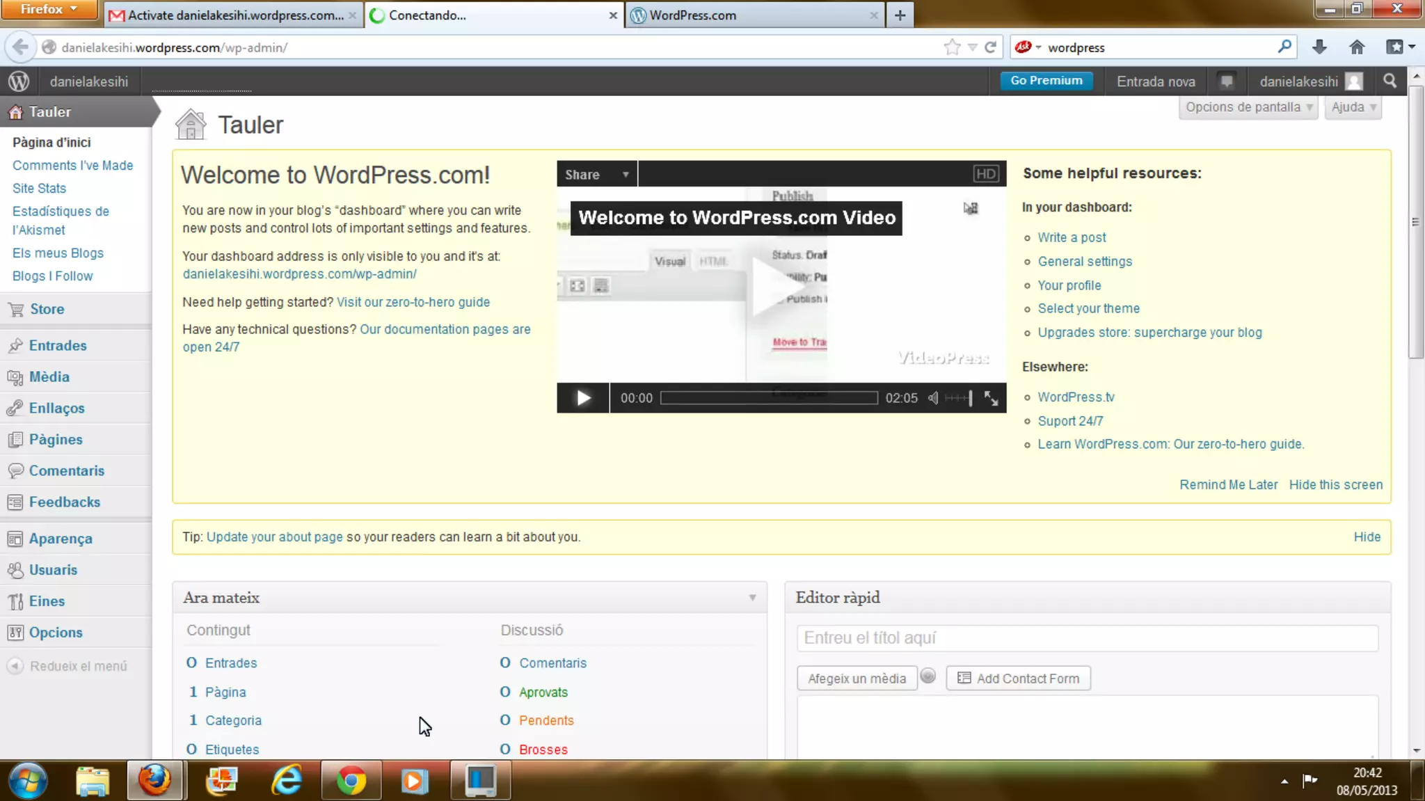Open the notifications speech bubble icon
The width and height of the screenshot is (1425, 801).
pyautogui.click(x=1227, y=81)
